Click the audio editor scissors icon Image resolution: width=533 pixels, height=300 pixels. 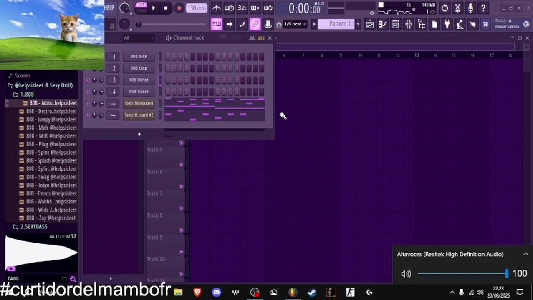(458, 8)
